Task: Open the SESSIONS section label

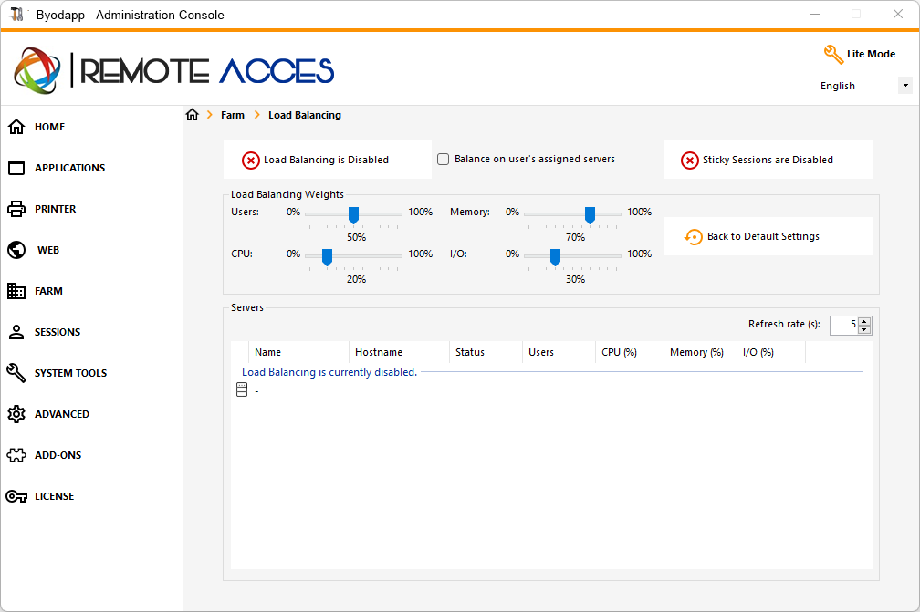Action: point(57,332)
